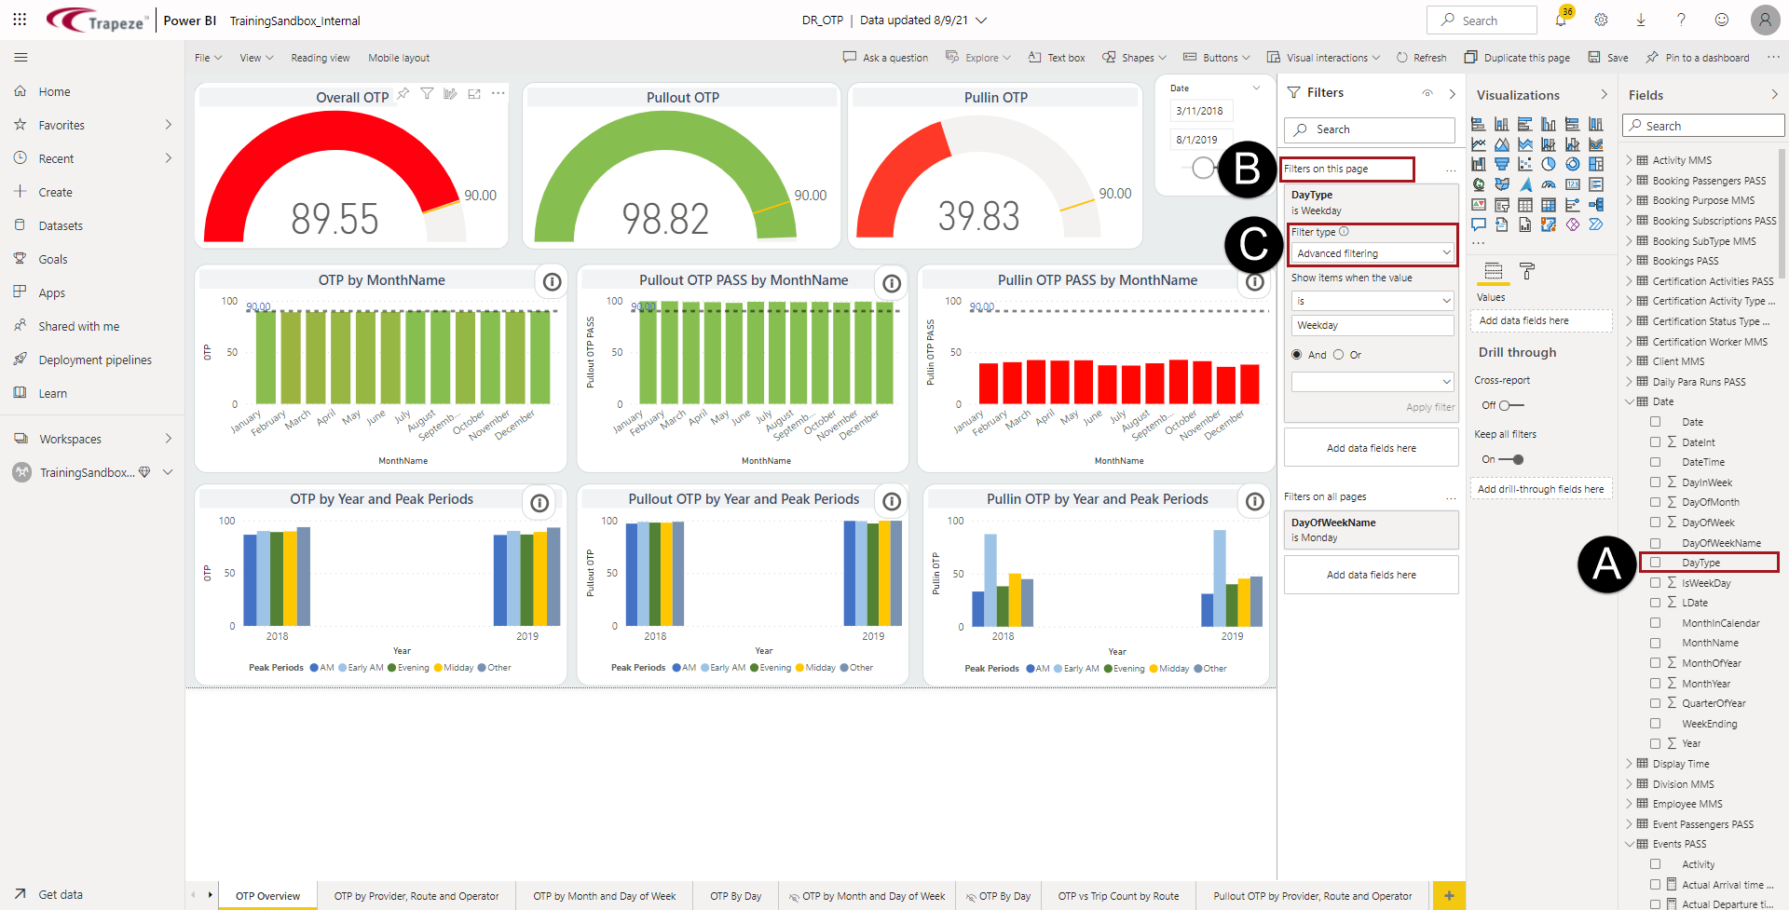
Task: Check the DayType field checkbox
Action: click(1656, 563)
